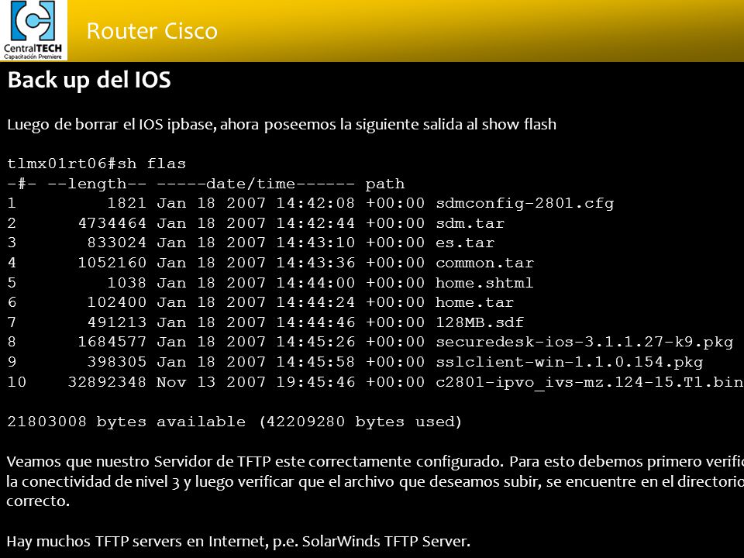Click length value 102400
Screen dimensions: 744x558
coord(117,303)
